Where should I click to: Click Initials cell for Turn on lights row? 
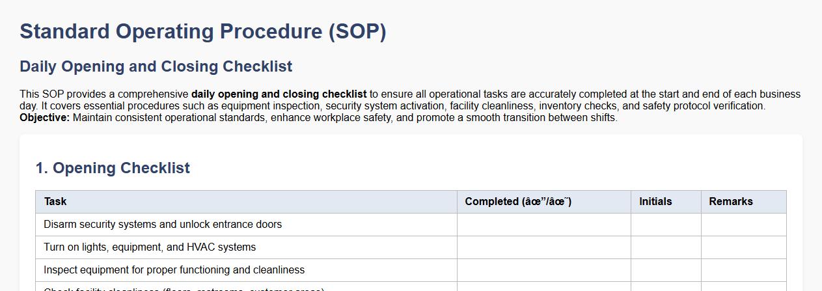(666, 247)
